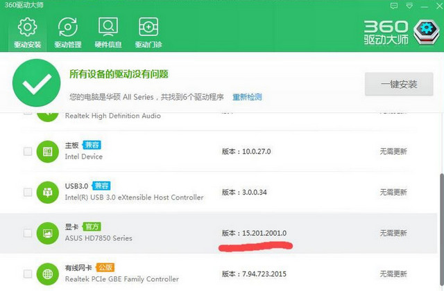Switch to 驱动管理 tab

[x=68, y=33]
